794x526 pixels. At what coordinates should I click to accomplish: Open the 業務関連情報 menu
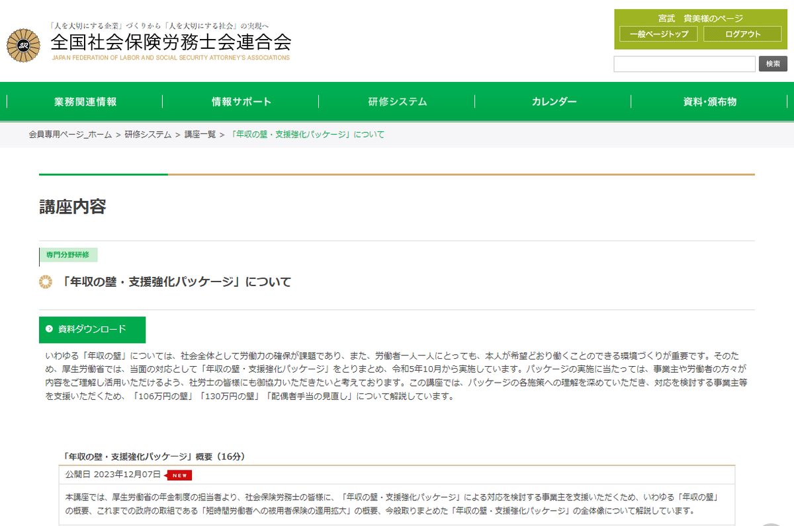point(85,102)
